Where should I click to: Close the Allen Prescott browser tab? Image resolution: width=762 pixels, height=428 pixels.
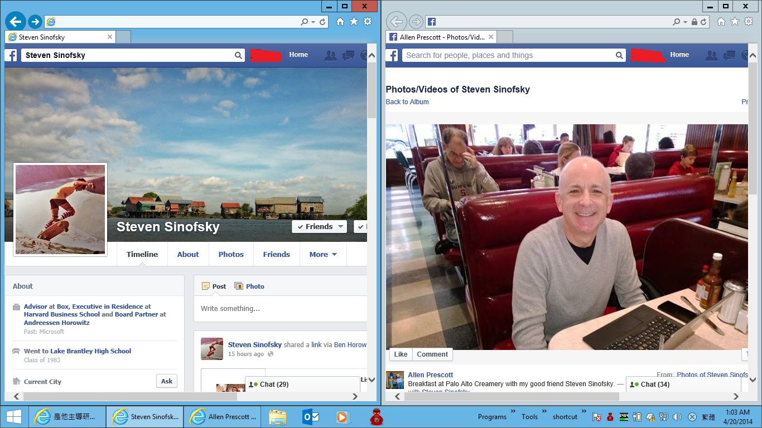tap(490, 37)
